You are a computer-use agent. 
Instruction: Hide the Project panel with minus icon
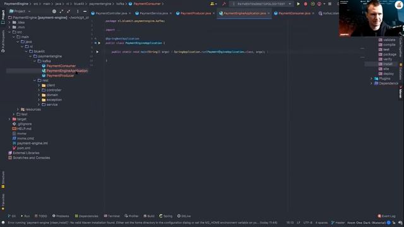pos(85,11)
